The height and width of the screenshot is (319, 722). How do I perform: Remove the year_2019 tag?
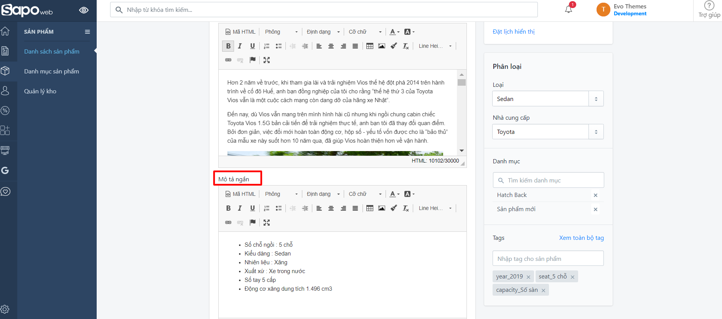(528, 277)
